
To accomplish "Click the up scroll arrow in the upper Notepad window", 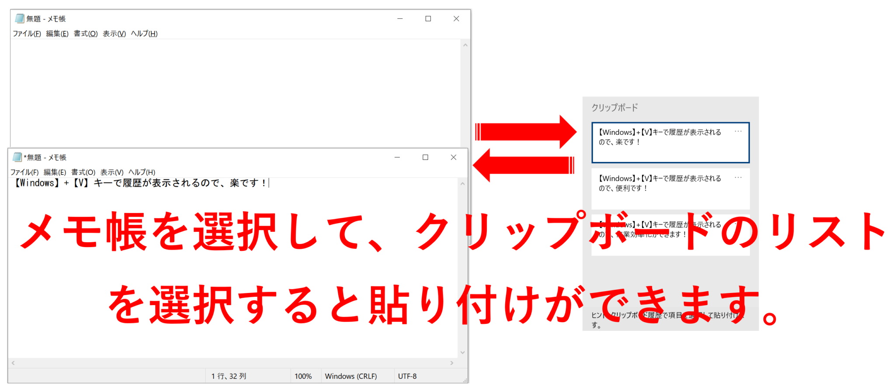I will [x=465, y=45].
